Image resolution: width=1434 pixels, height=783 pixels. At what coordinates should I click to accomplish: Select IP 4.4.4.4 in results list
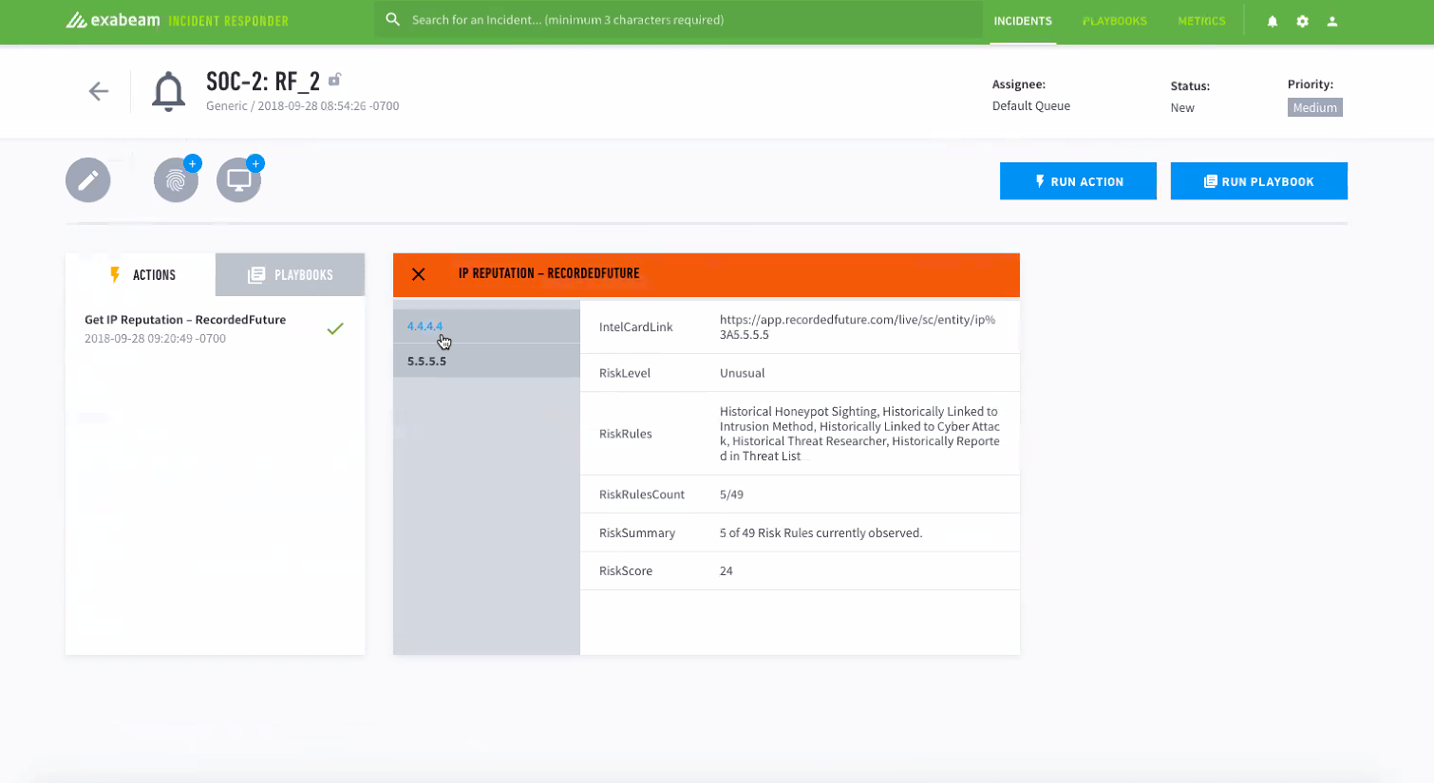[x=425, y=326]
